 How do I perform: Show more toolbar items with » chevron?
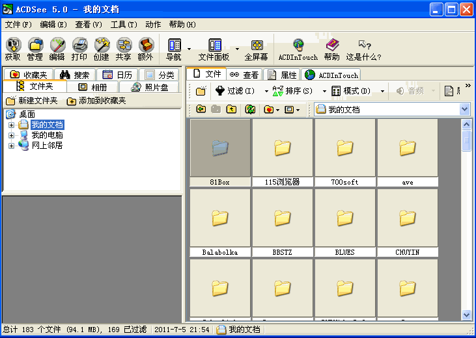point(468,86)
